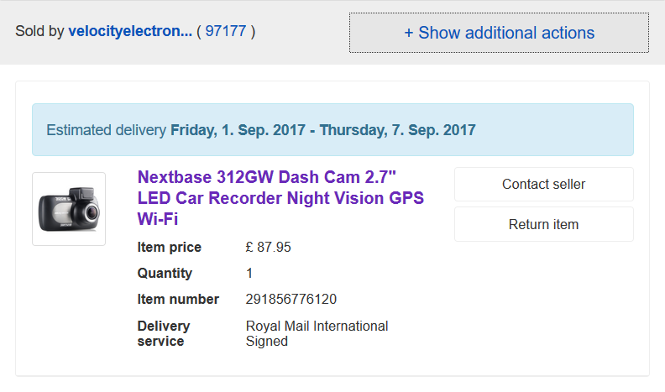Image resolution: width=665 pixels, height=392 pixels.
Task: Click the Item price label
Action: [x=170, y=248]
